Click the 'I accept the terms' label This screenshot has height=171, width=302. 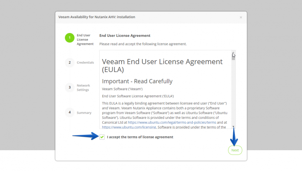(x=140, y=137)
